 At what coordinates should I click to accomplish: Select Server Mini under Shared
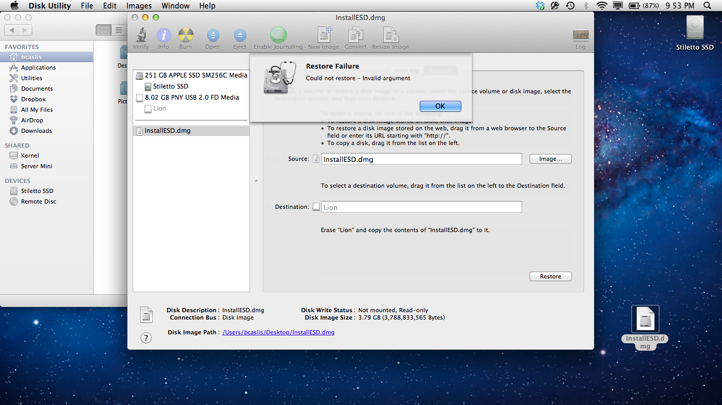tap(47, 166)
